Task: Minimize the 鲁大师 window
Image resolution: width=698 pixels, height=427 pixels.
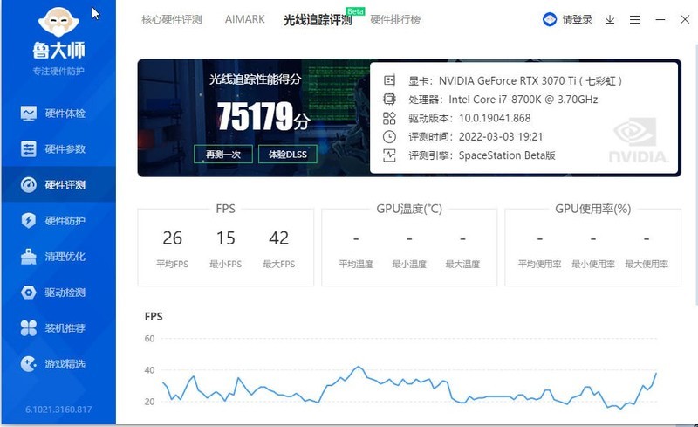Action: coord(660,19)
